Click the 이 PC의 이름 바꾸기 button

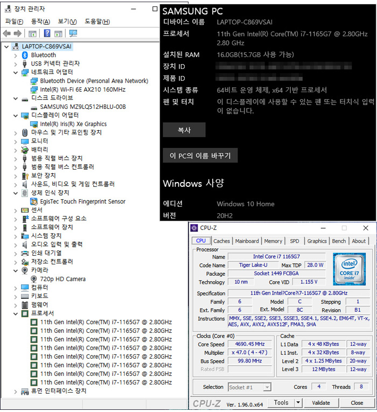click(x=200, y=156)
